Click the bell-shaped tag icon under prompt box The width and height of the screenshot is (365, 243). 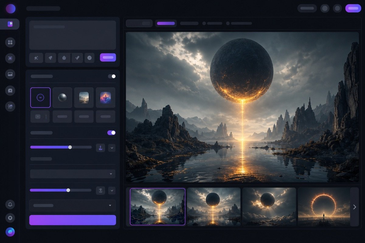coord(50,58)
